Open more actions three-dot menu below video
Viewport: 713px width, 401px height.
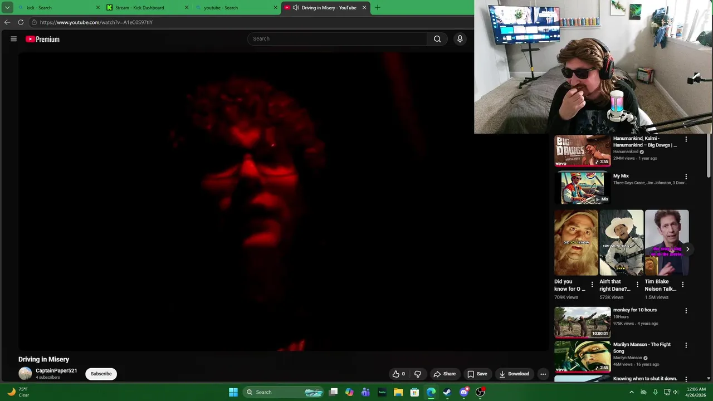(543, 374)
